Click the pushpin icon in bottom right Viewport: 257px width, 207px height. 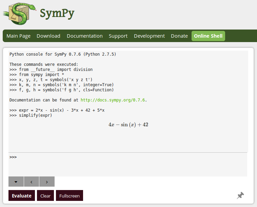240,195
